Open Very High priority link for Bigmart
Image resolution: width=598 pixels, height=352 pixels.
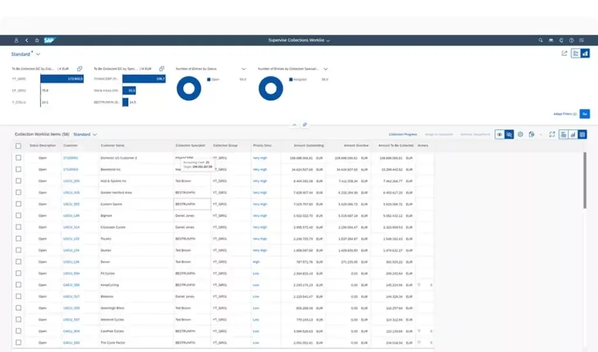pos(260,216)
